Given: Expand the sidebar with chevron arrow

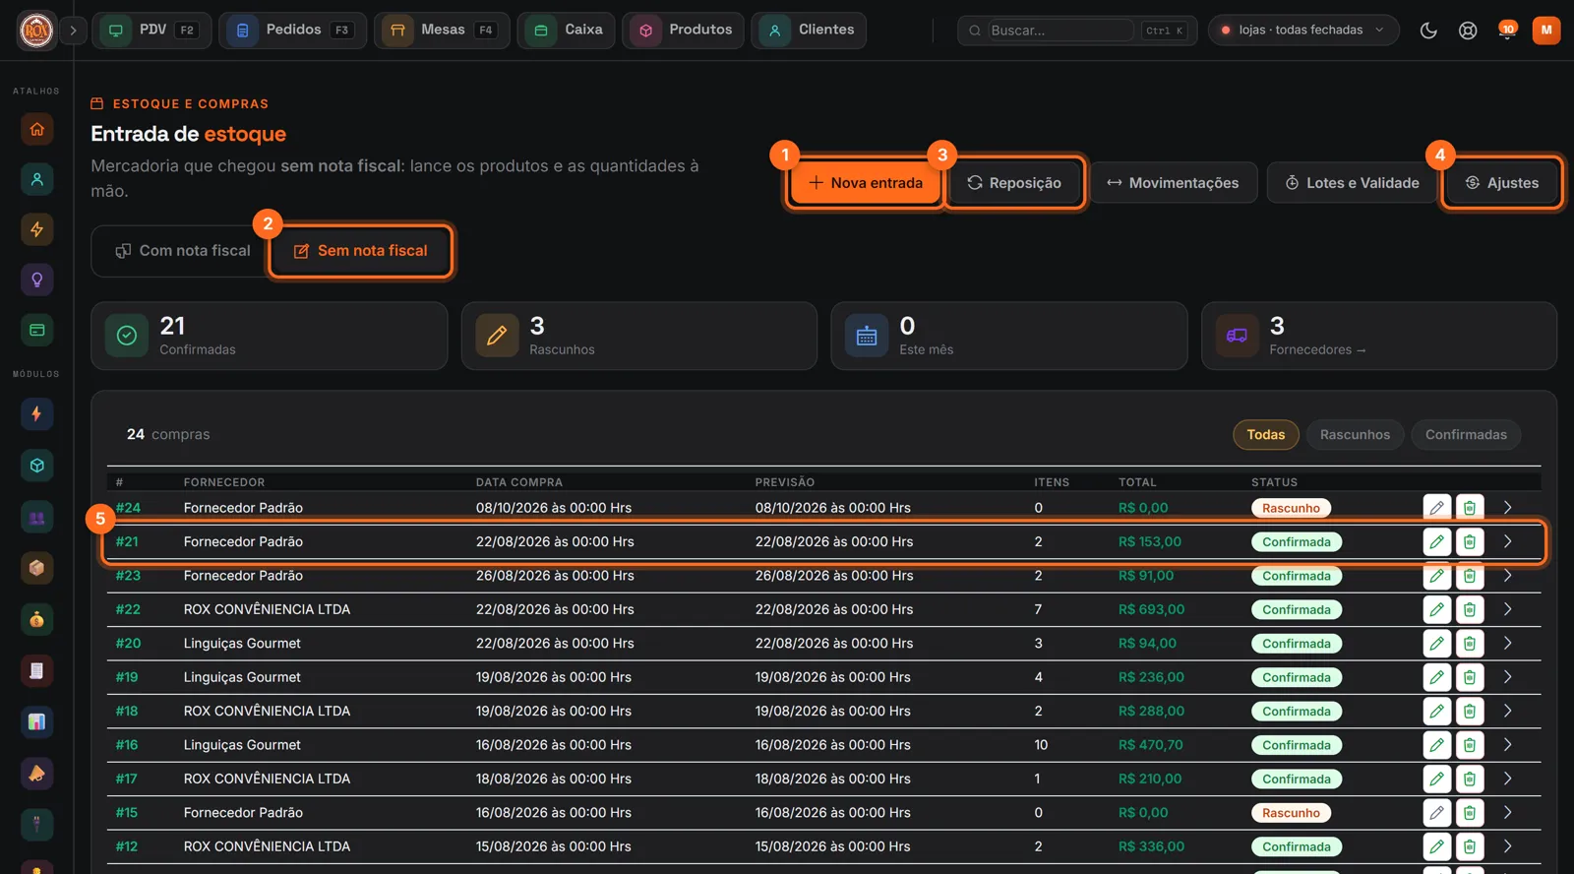Looking at the screenshot, I should (73, 31).
